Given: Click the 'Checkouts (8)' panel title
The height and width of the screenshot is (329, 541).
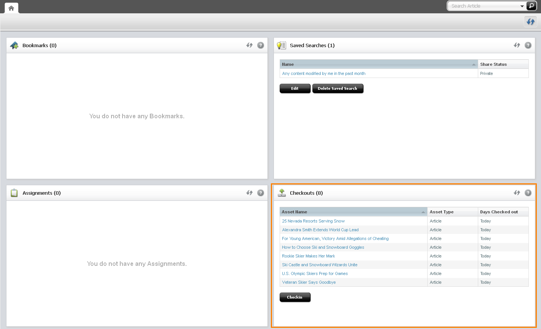Looking at the screenshot, I should click(306, 193).
